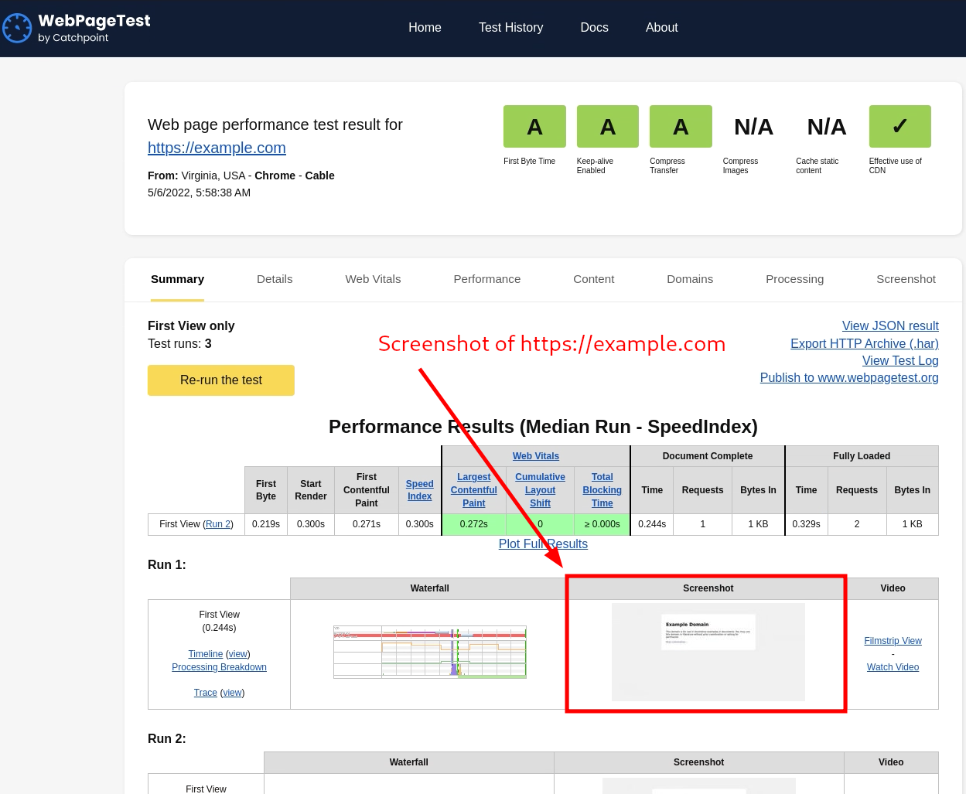Open the Domains tab
This screenshot has width=966, height=794.
point(690,279)
